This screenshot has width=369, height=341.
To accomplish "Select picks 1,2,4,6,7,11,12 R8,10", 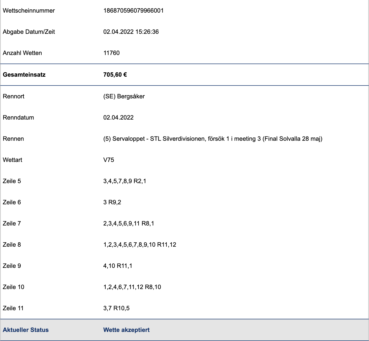I will click(x=132, y=287).
